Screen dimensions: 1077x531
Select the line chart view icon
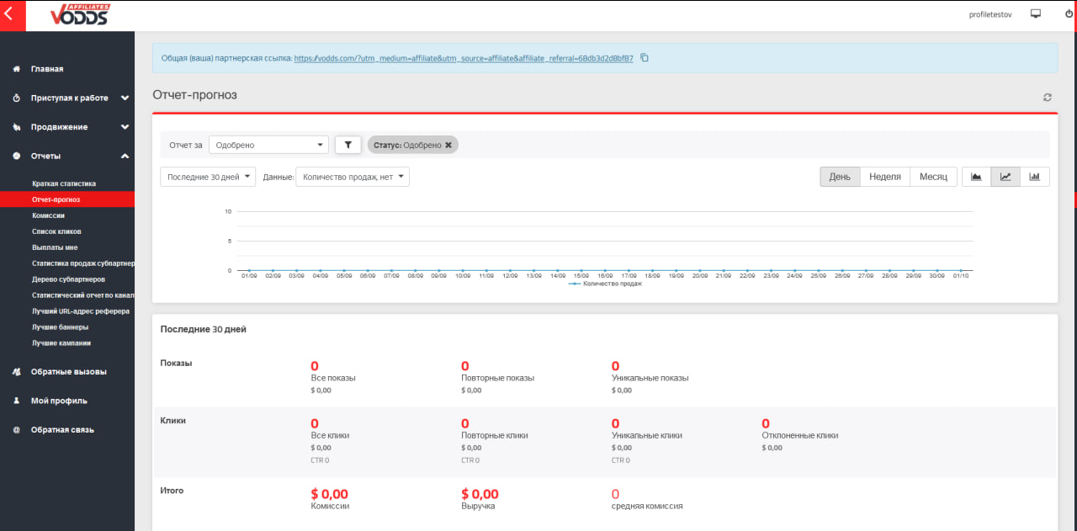[x=1005, y=176]
